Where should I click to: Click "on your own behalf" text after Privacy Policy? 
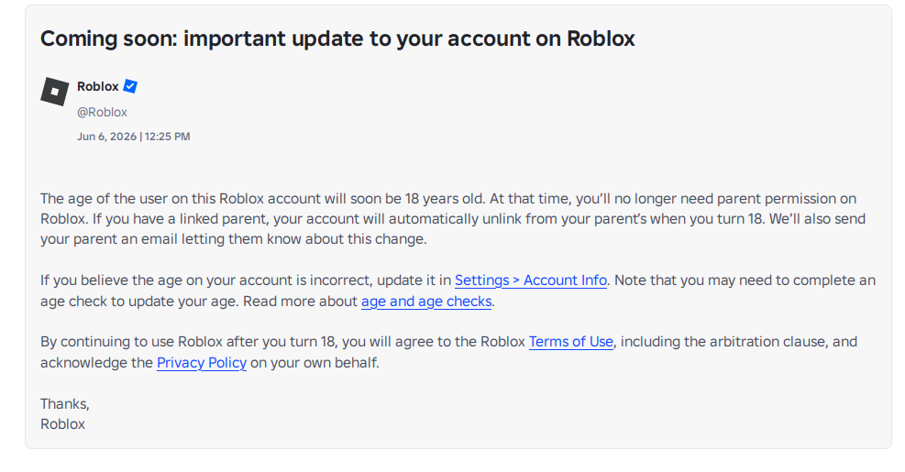click(x=315, y=362)
